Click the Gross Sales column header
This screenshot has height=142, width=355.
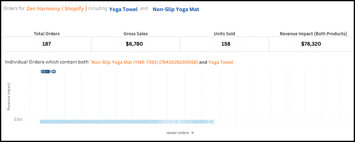pyautogui.click(x=136, y=34)
